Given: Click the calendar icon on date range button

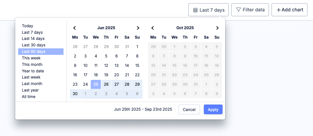Looking at the screenshot, I should [195, 10].
